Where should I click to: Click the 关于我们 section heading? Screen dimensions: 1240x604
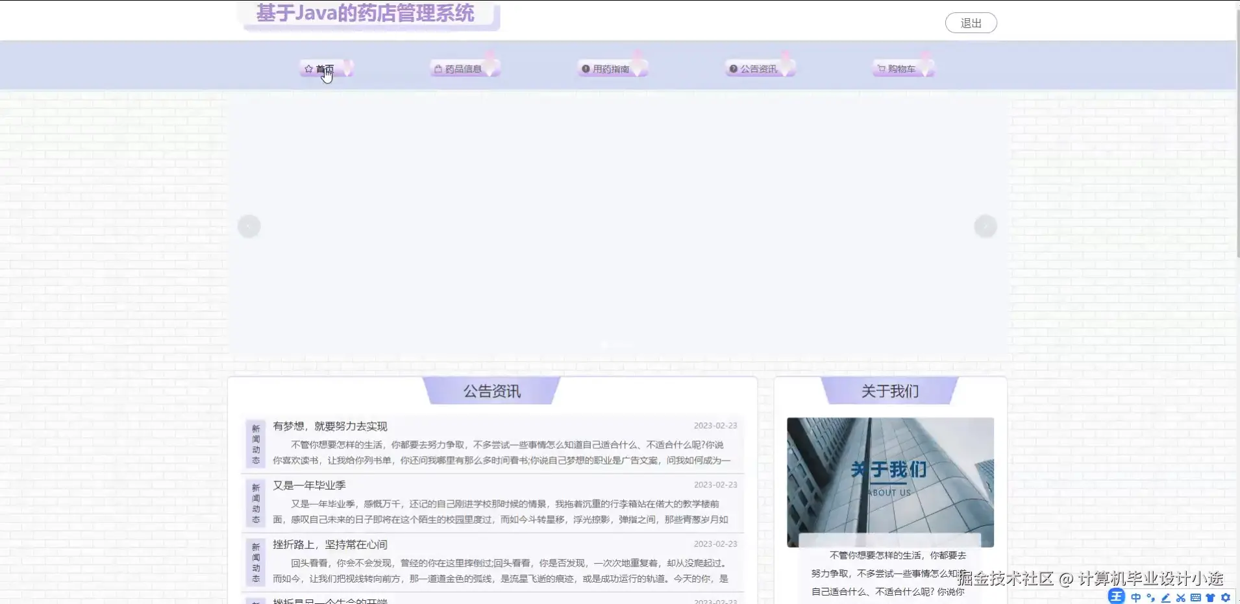(x=889, y=391)
